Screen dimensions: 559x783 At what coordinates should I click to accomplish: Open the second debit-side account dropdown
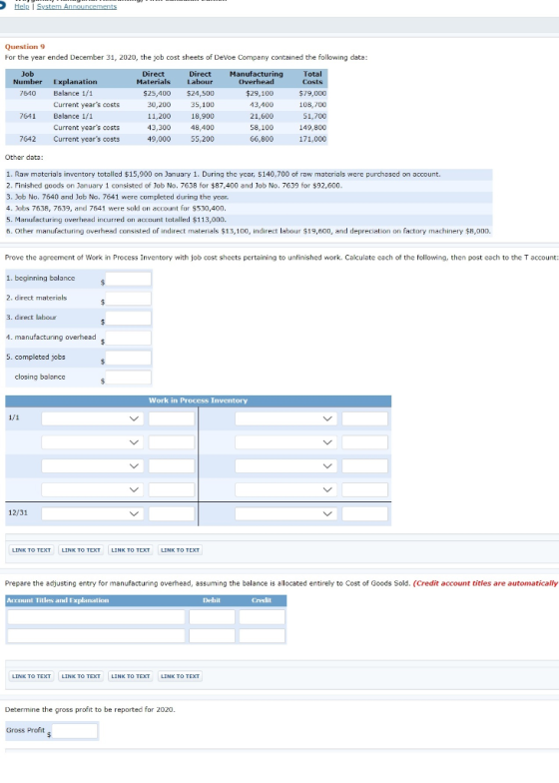(x=92, y=441)
